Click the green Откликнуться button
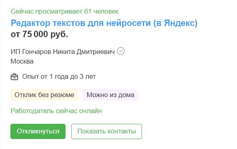Viewport: 237px width, 149px height. point(38,131)
